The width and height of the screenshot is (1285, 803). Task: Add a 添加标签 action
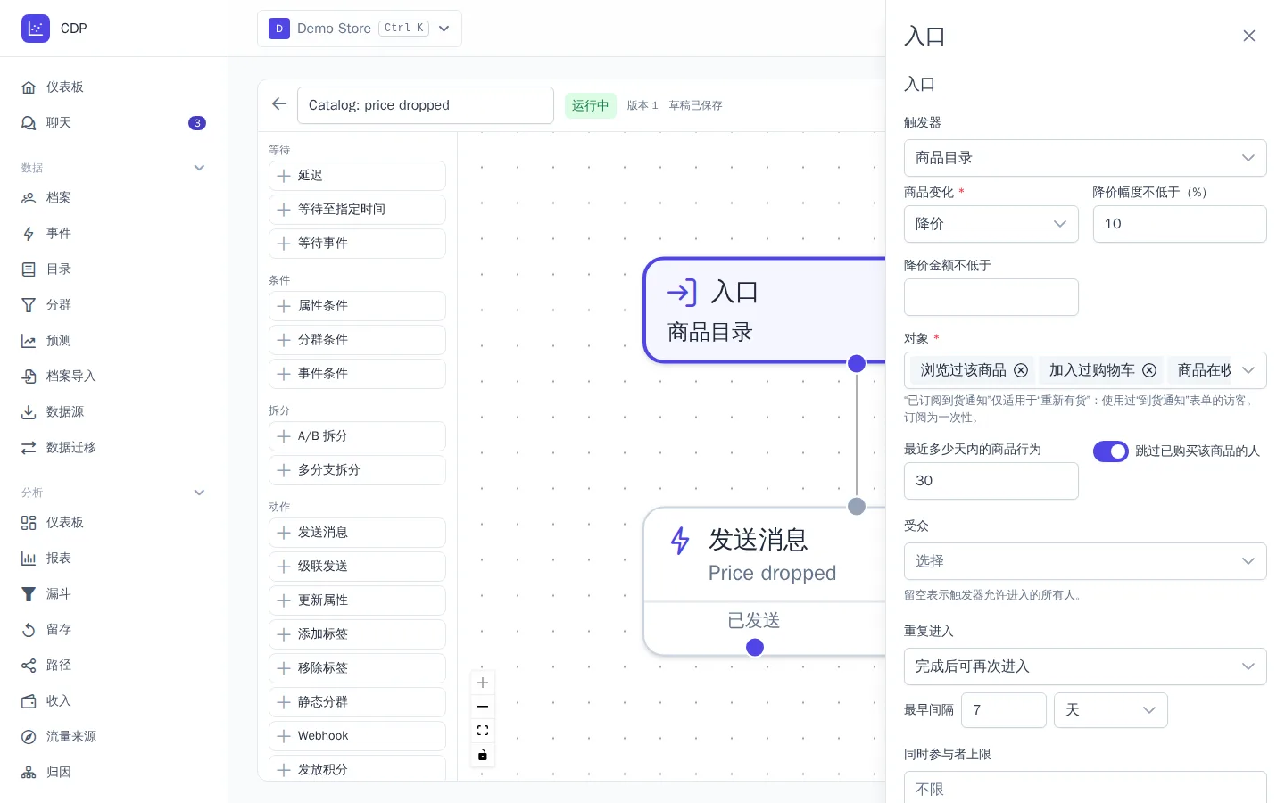tap(357, 634)
